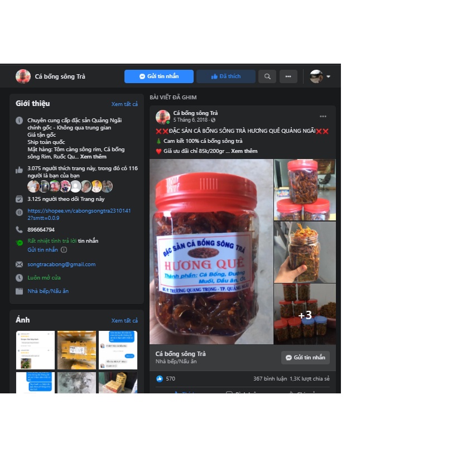Image resolution: width=457 pixels, height=457 pixels.
Task: Open the large Hương Quê jar photo
Action: [x=211, y=252]
